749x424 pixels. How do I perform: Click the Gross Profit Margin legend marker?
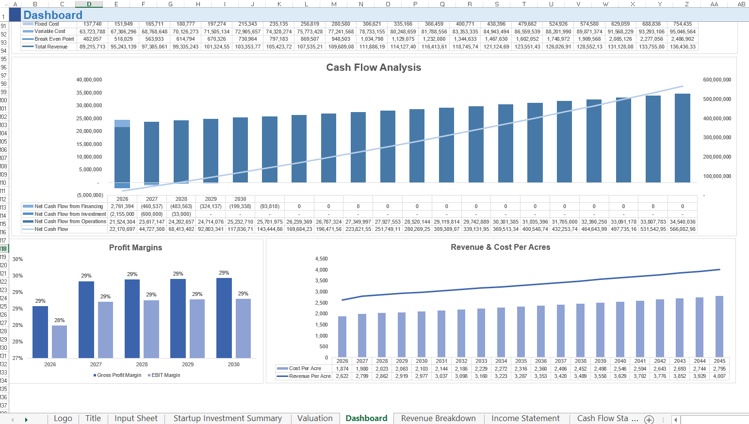pos(95,375)
